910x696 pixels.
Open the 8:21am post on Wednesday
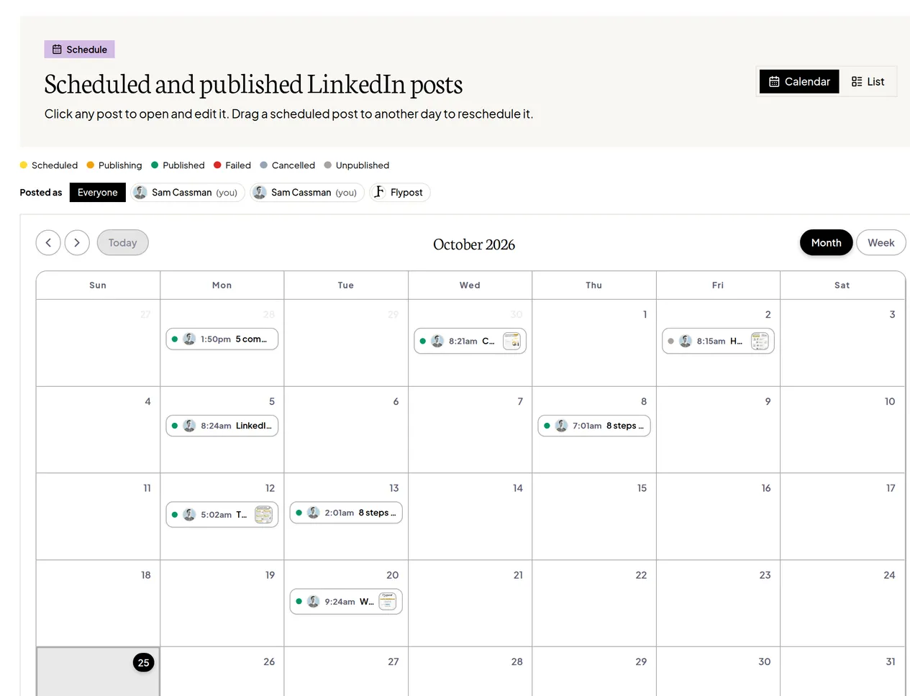(470, 342)
